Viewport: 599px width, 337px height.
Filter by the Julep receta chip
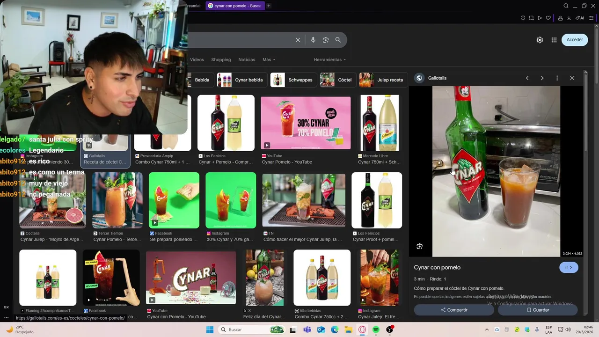coord(382,80)
